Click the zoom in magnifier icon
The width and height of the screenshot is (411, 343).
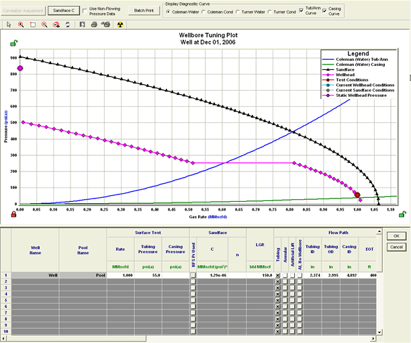(x=21, y=24)
